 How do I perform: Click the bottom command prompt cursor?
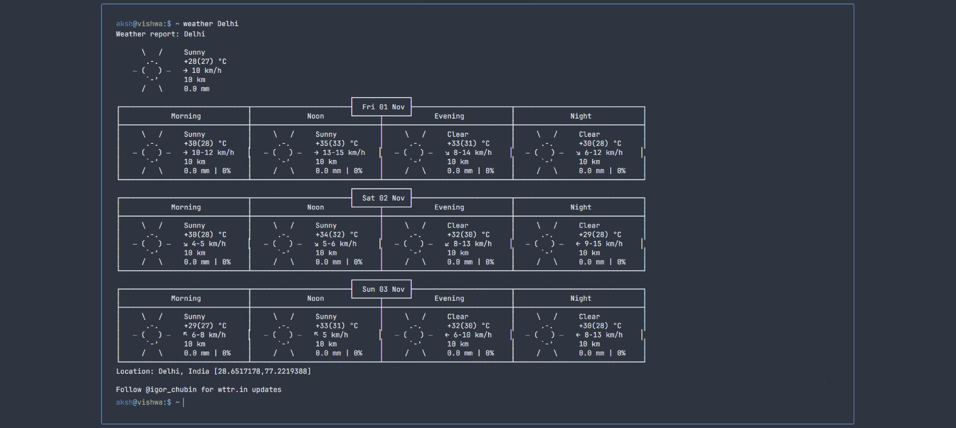(184, 402)
